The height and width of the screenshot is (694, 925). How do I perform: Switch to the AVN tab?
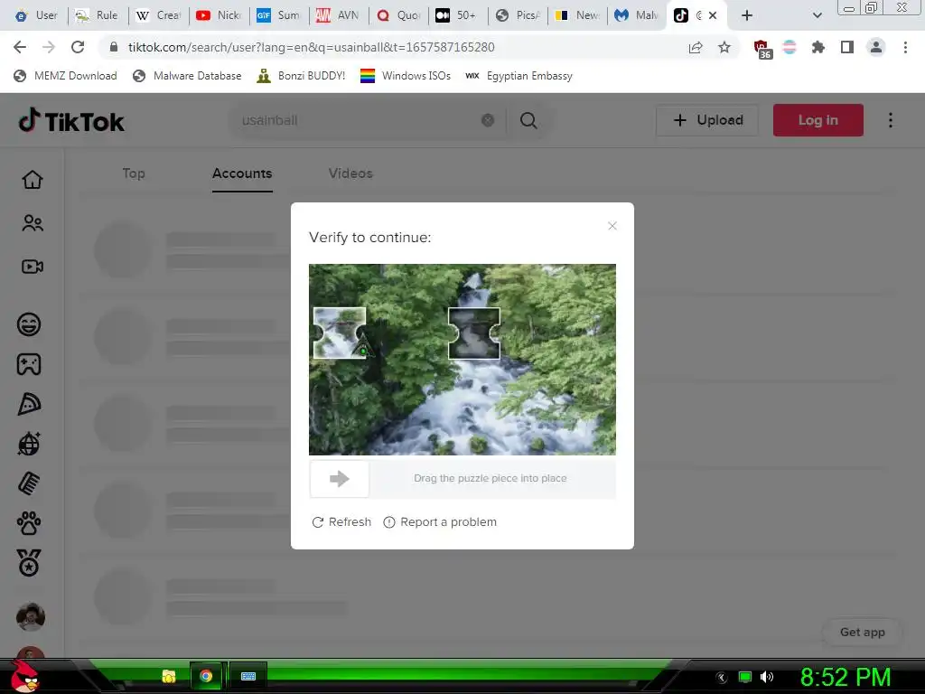point(338,15)
